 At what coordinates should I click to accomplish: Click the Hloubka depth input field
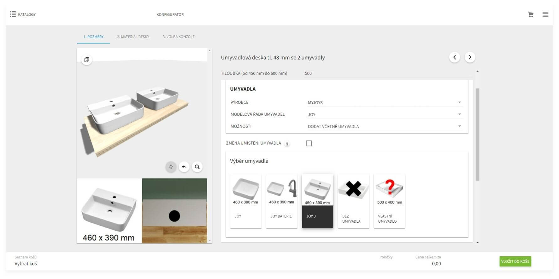387,73
